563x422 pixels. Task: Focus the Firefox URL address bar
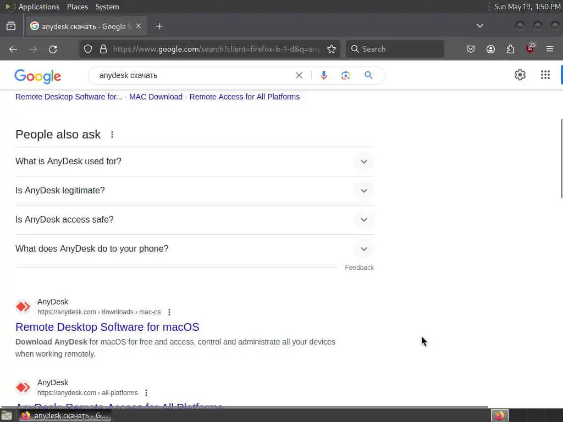point(216,49)
